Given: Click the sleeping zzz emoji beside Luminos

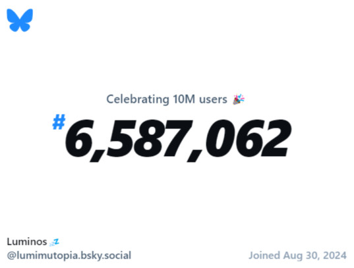Looking at the screenshot, I should (54, 242).
